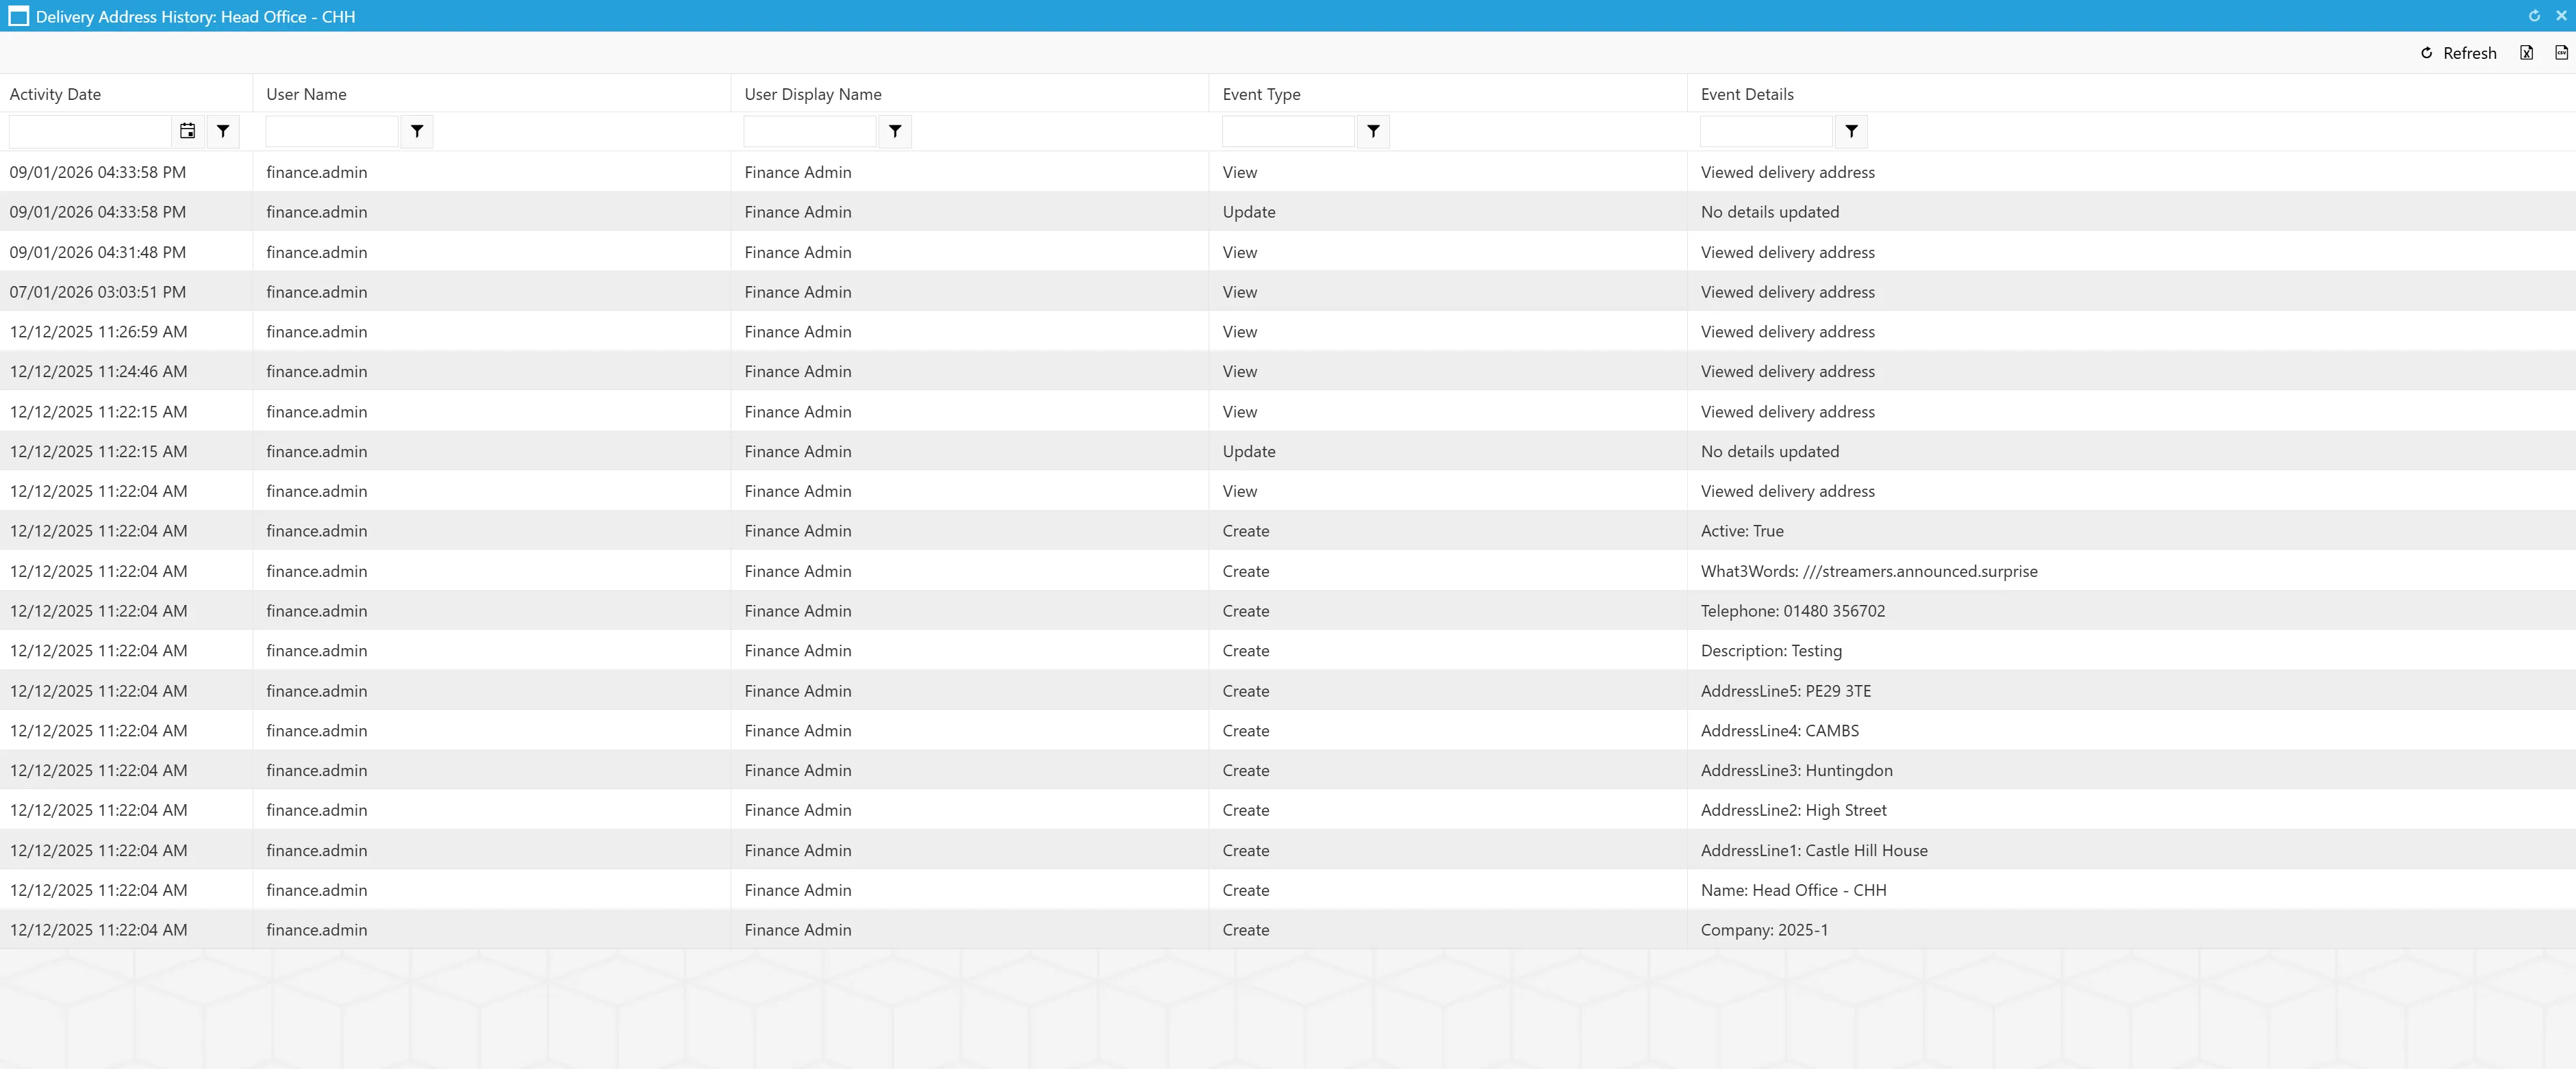The image size is (2576, 1069).
Task: Click Create event type in Company: 2025-1 row
Action: coord(1448,929)
